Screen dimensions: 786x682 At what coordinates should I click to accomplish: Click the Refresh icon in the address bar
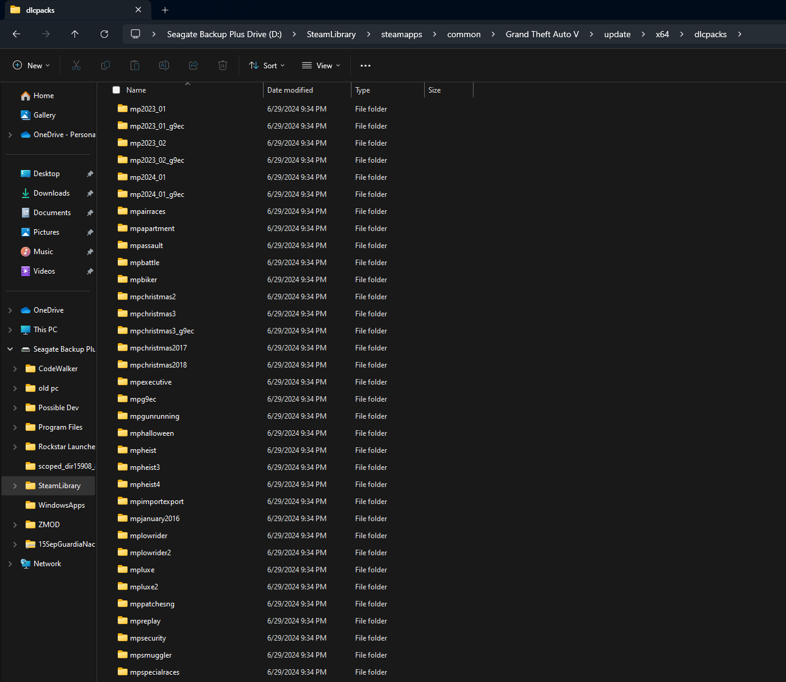(104, 34)
